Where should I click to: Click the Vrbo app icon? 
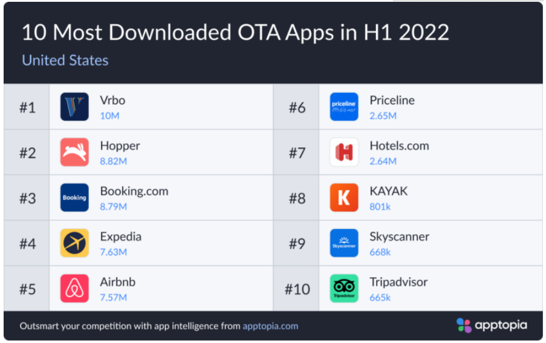pyautogui.click(x=74, y=107)
